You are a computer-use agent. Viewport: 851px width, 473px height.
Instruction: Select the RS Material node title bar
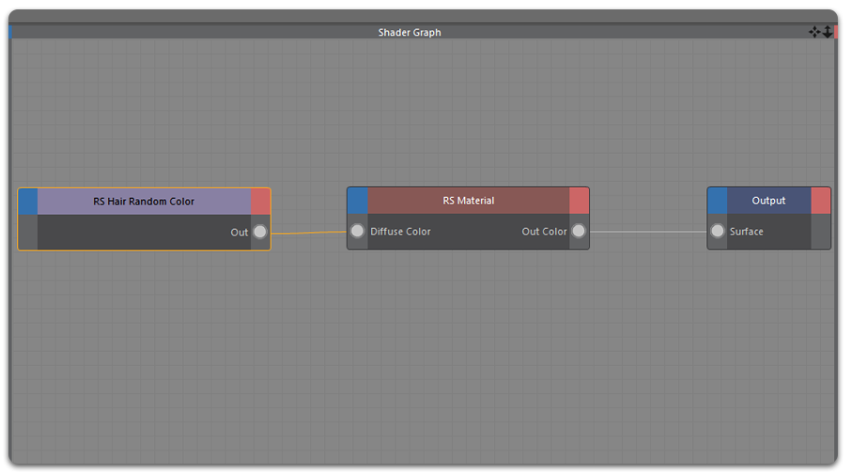pos(468,201)
